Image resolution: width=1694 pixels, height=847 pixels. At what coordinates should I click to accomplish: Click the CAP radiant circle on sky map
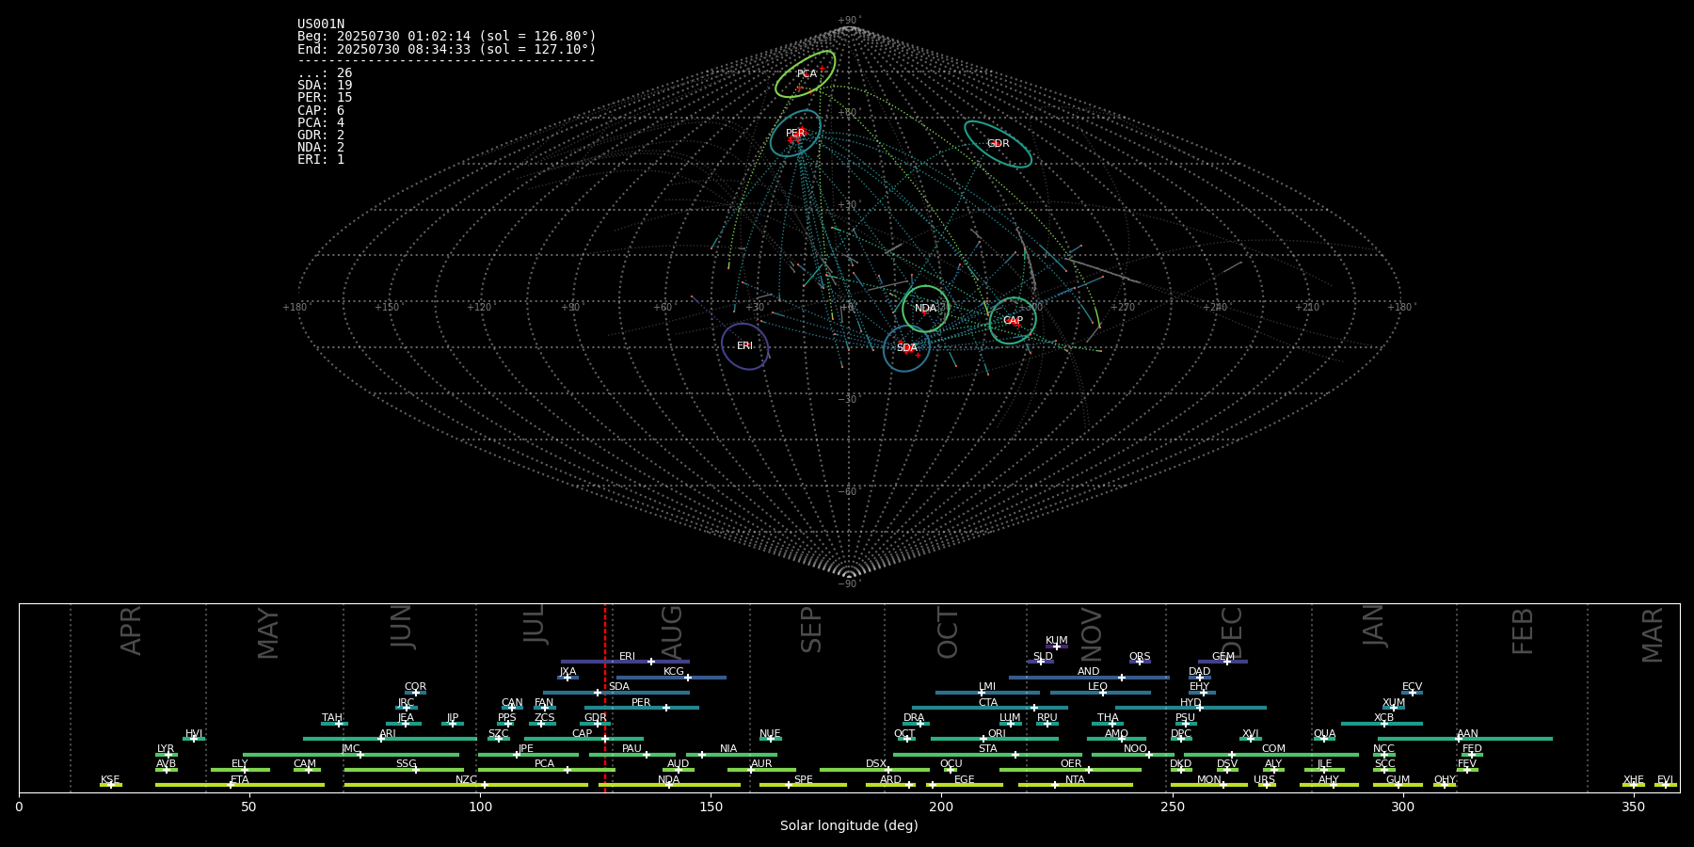[x=1013, y=321]
